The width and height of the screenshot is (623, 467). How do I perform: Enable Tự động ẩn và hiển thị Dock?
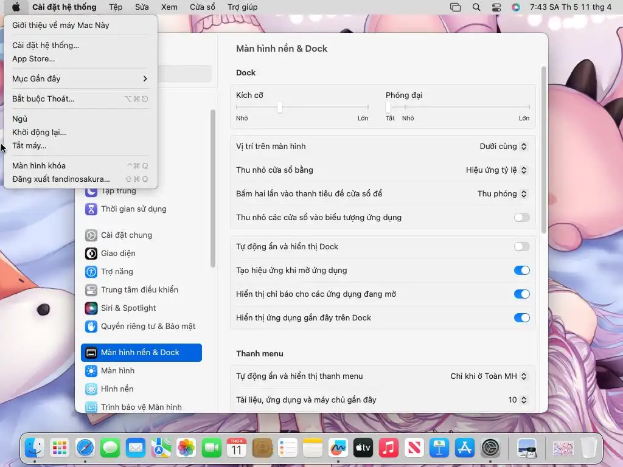(521, 247)
